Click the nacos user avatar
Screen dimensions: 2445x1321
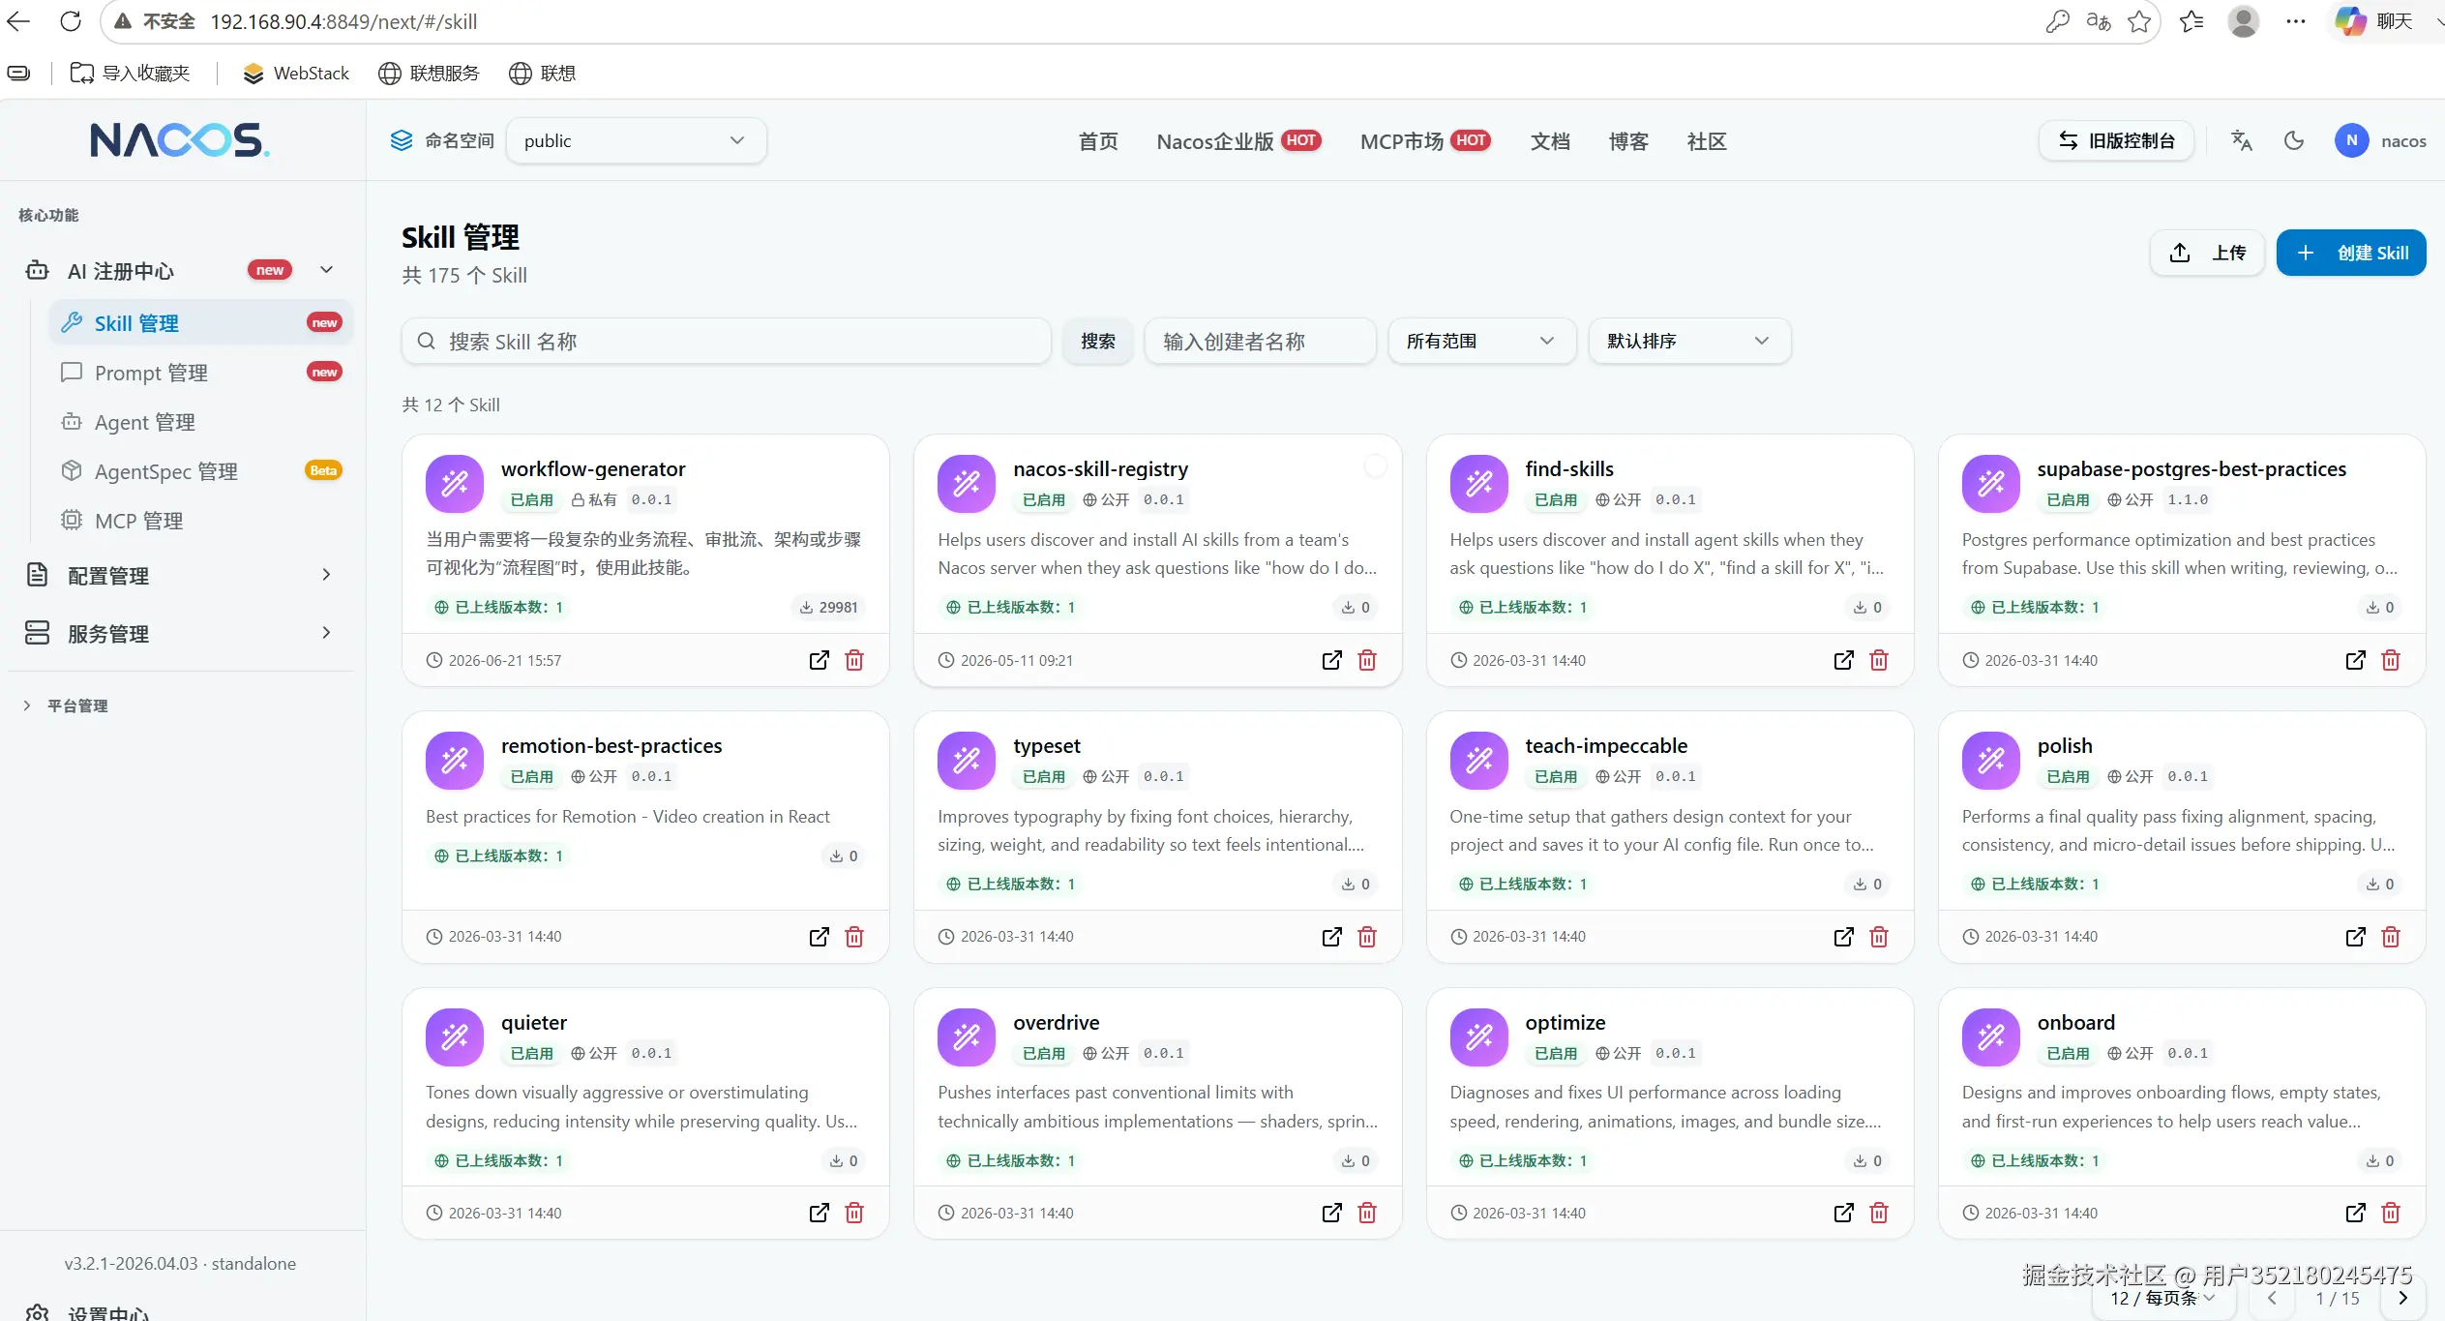2351,141
